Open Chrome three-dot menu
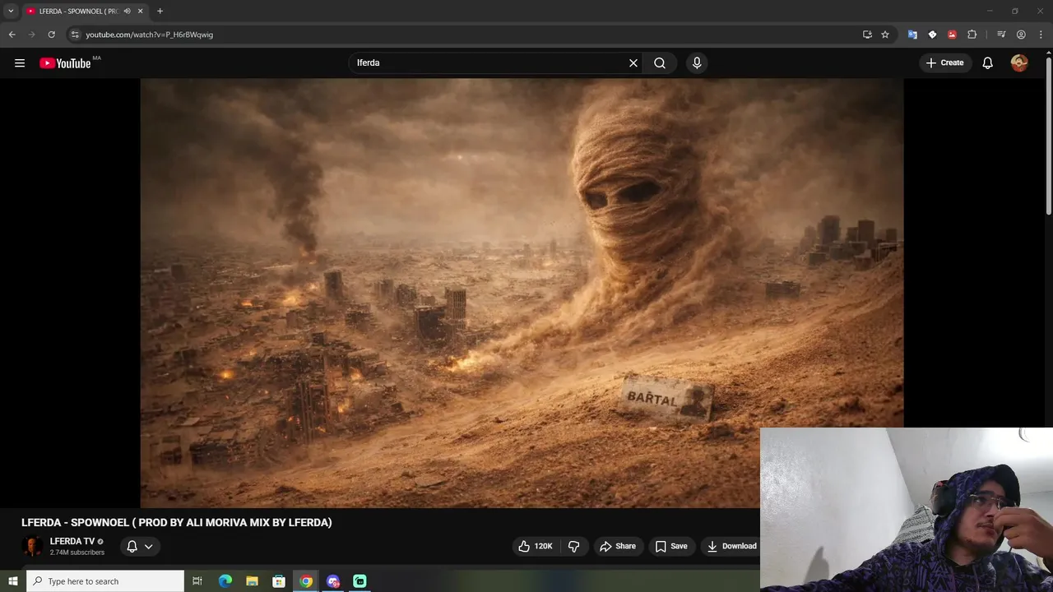Viewport: 1053px width, 592px height. (x=1041, y=35)
